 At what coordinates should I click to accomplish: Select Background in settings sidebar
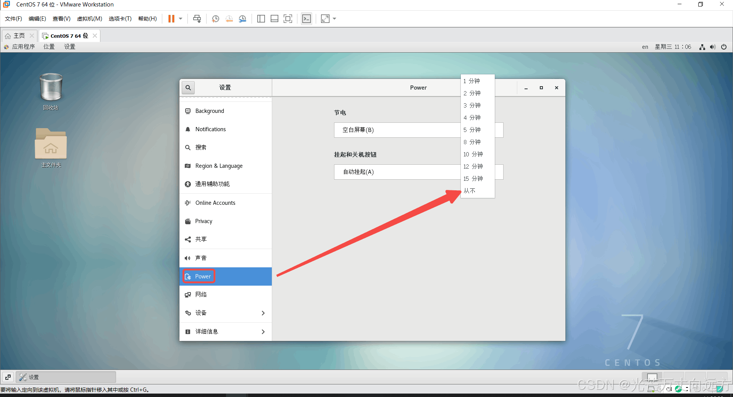(226, 111)
